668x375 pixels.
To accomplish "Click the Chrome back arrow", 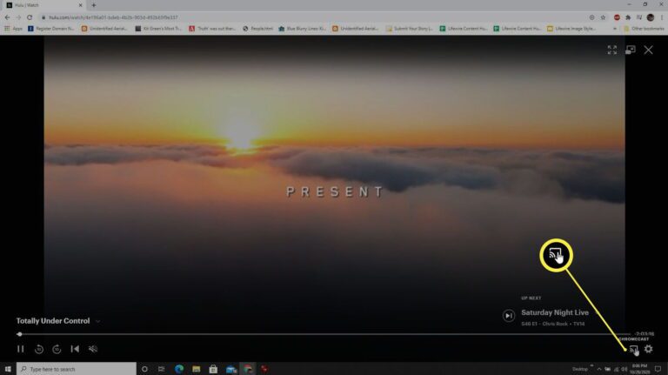I will (7, 17).
